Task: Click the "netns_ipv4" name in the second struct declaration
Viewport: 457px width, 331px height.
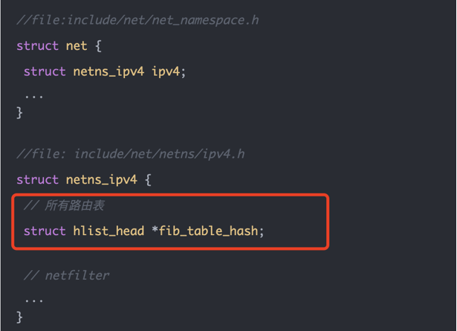Action: 101,179
